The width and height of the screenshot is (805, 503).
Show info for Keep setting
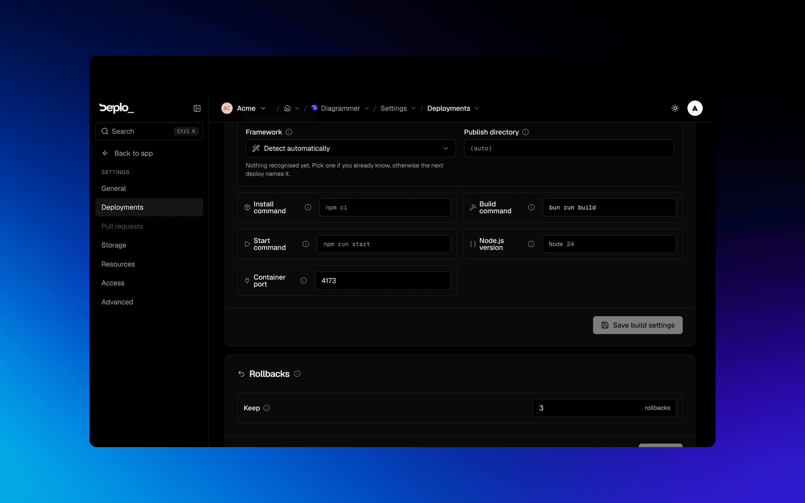pyautogui.click(x=266, y=408)
